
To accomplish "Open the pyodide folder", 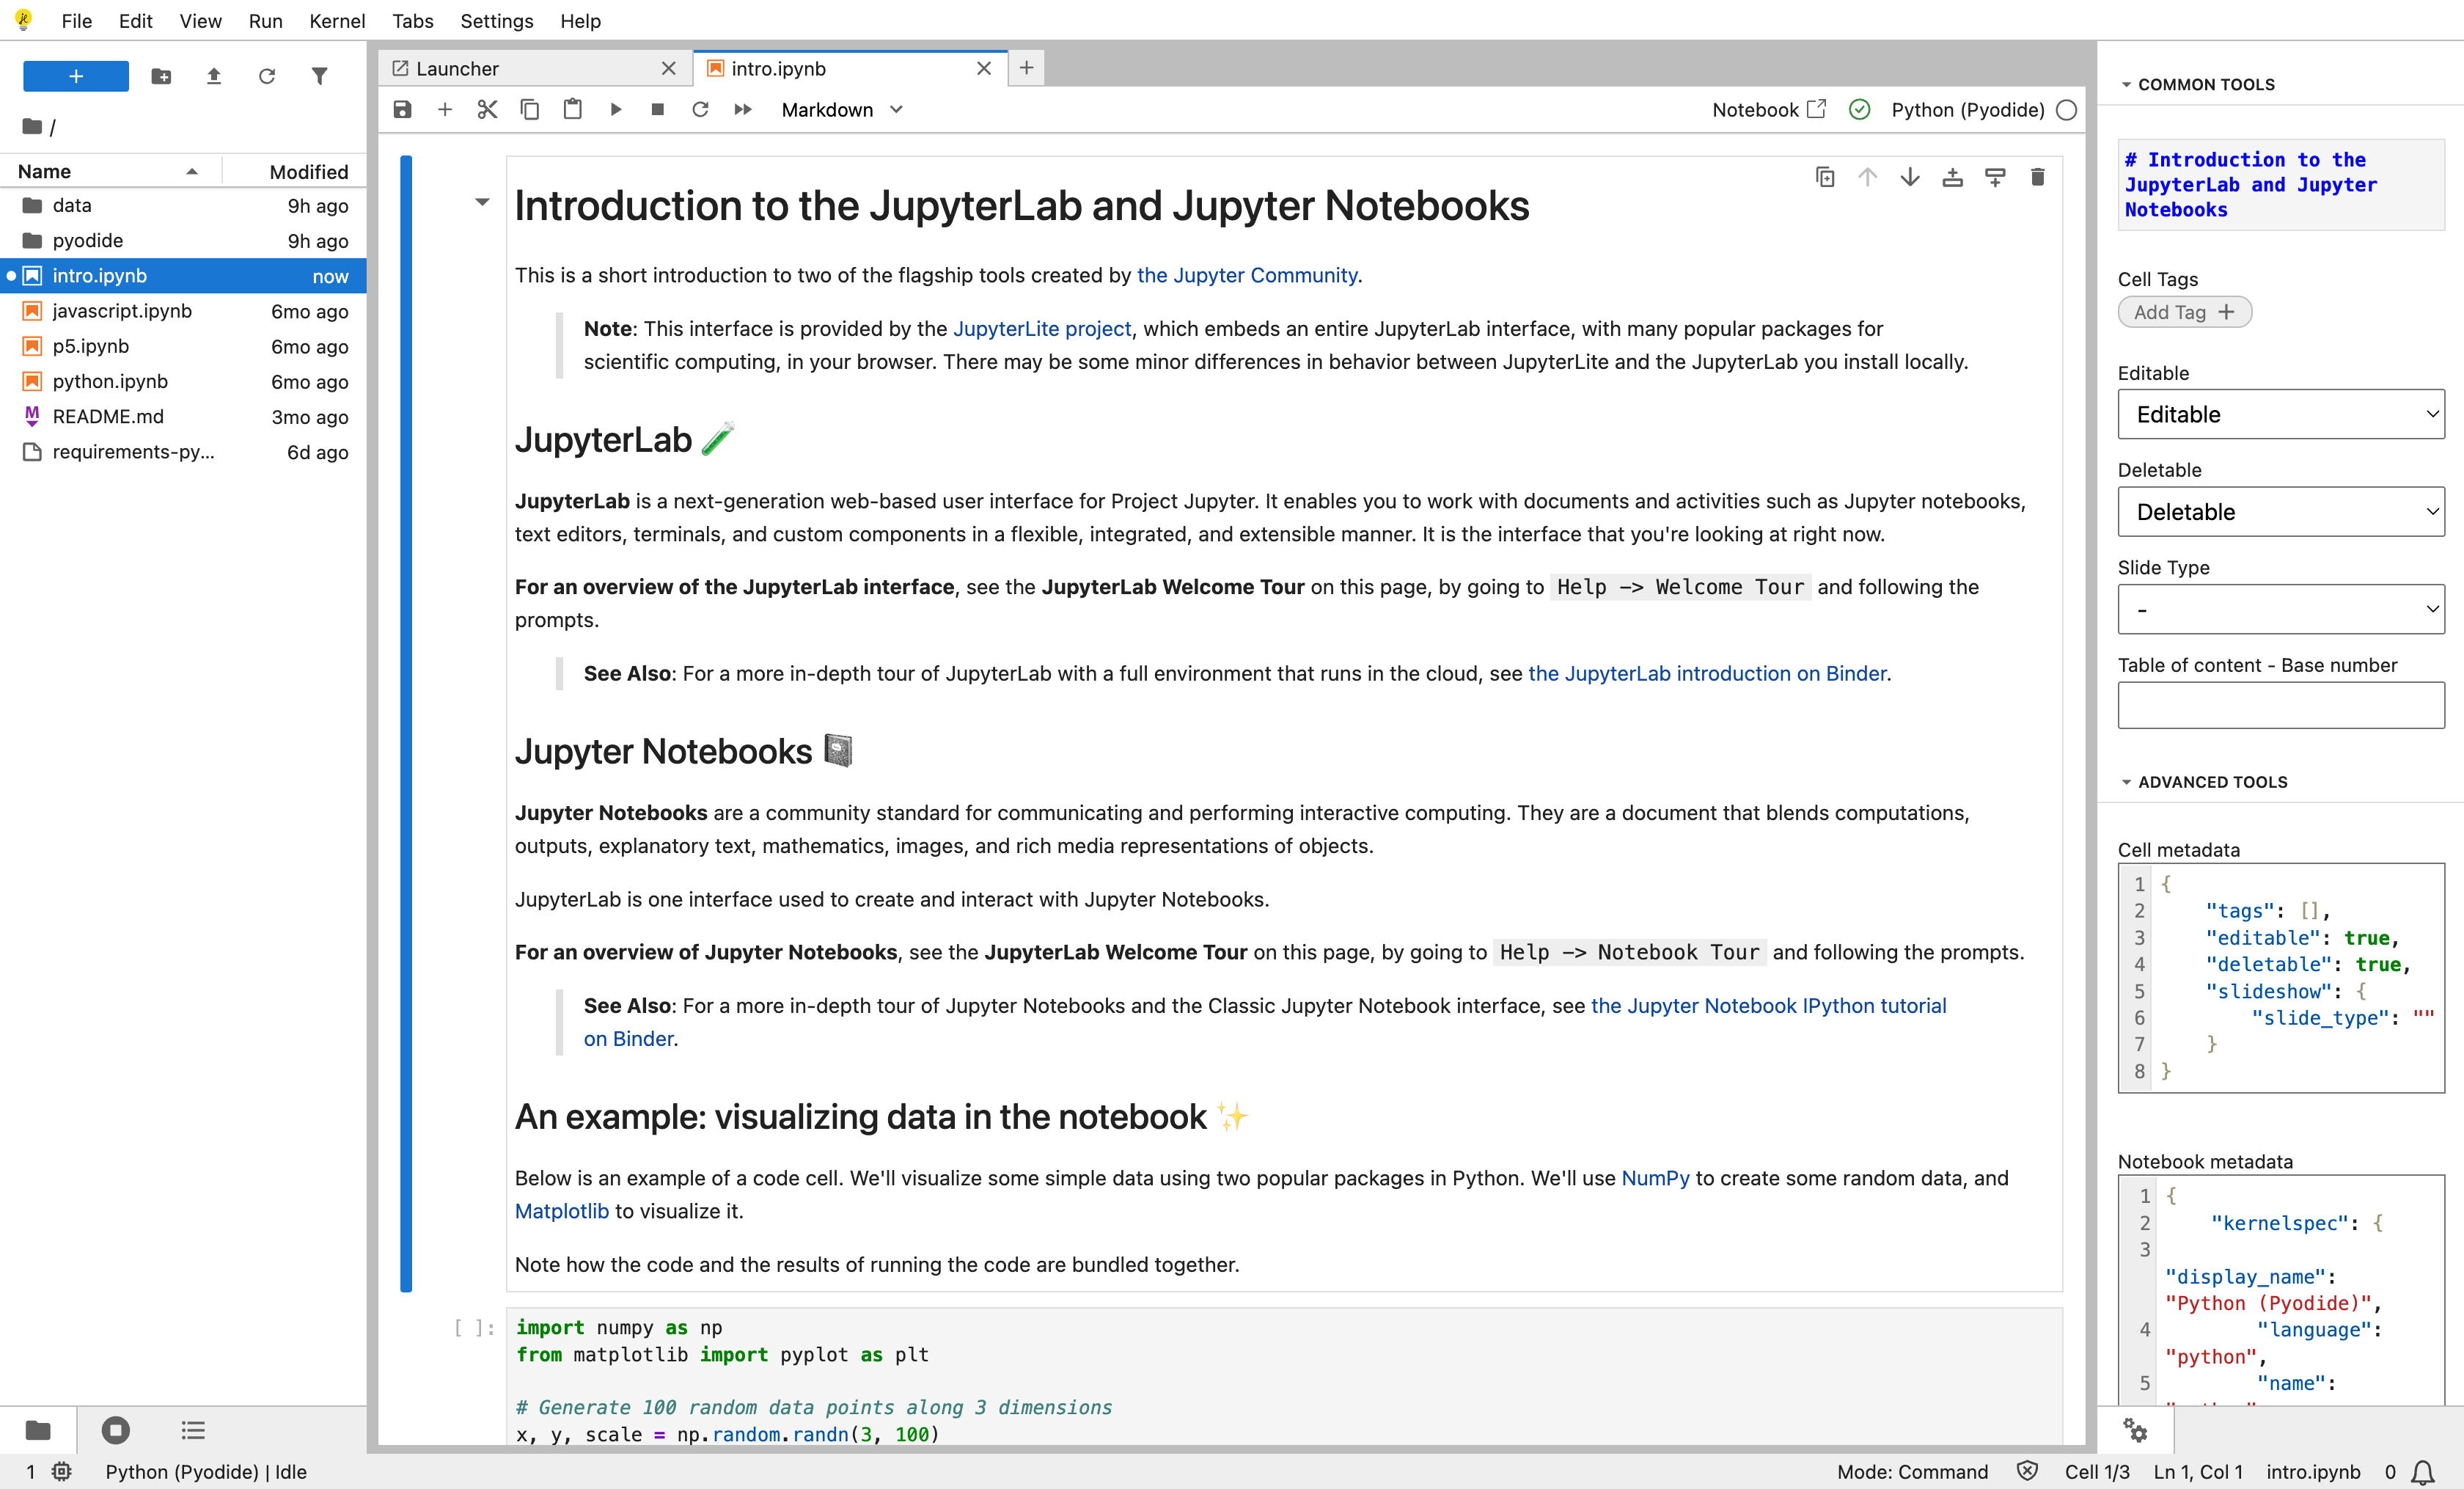I will click(184, 240).
